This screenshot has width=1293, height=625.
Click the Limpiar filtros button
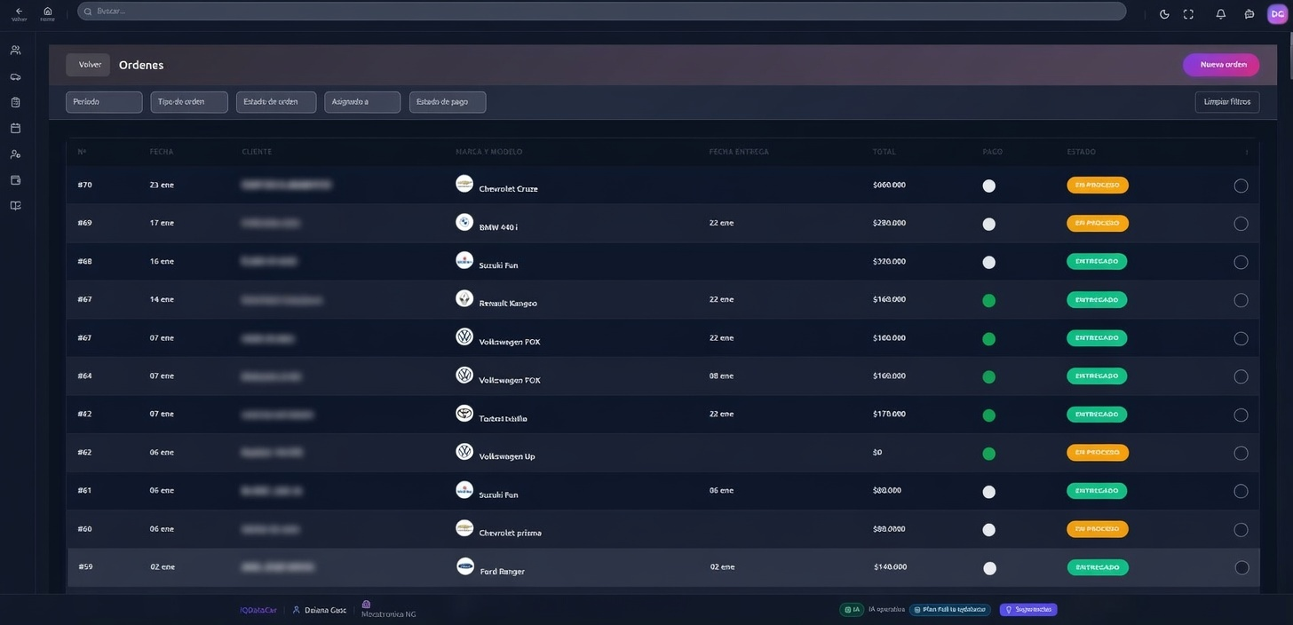coord(1226,102)
